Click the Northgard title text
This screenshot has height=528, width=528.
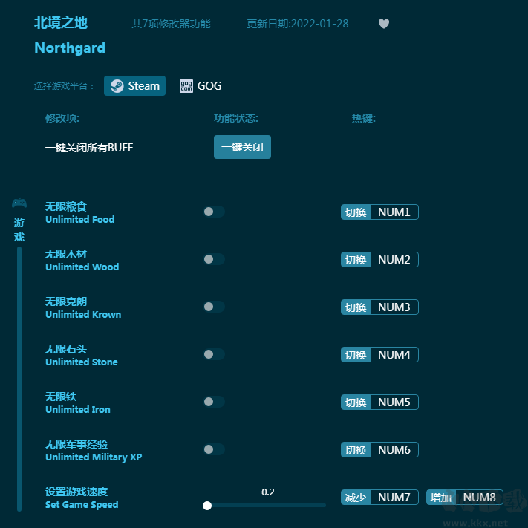(70, 48)
